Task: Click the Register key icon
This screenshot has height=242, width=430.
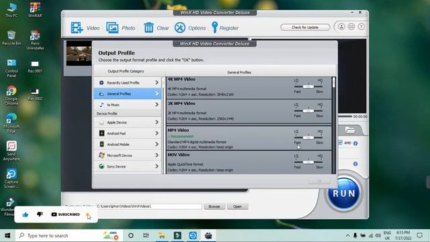Action: coord(215,28)
